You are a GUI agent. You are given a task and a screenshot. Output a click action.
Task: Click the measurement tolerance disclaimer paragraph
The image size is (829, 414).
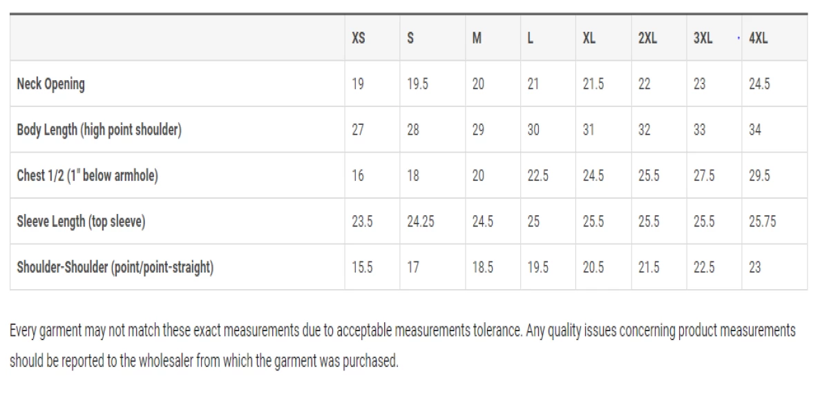tap(402, 346)
